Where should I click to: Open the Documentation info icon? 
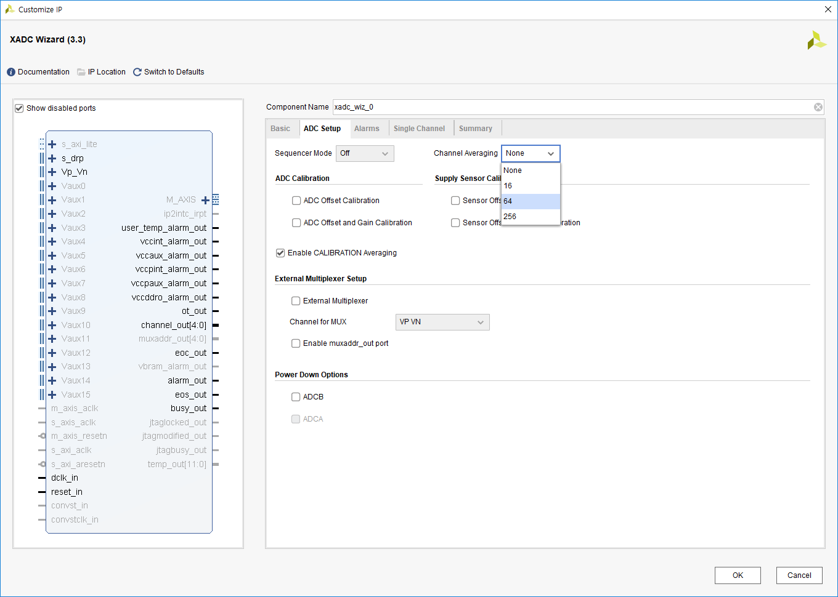click(11, 72)
